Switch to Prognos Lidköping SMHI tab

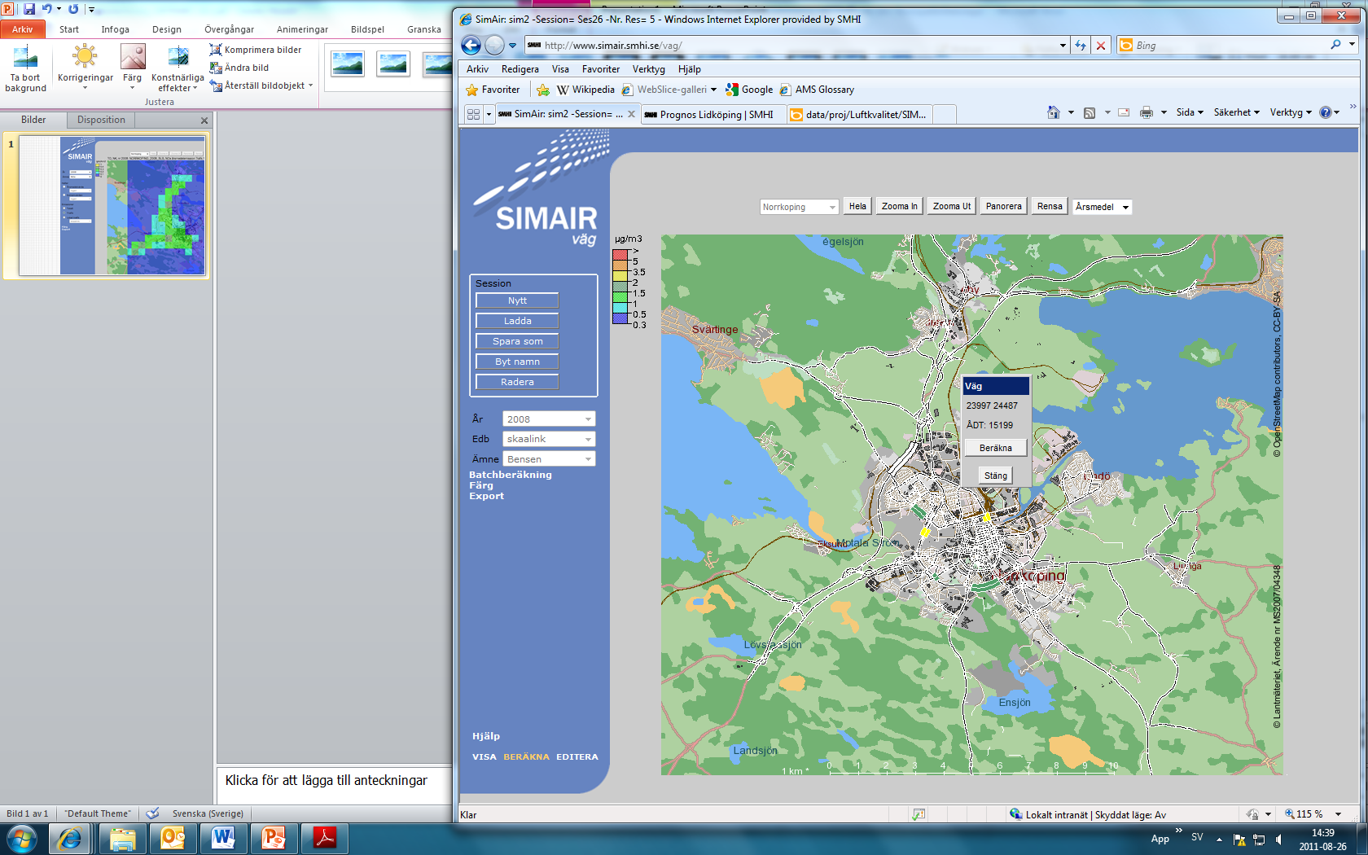coord(712,114)
